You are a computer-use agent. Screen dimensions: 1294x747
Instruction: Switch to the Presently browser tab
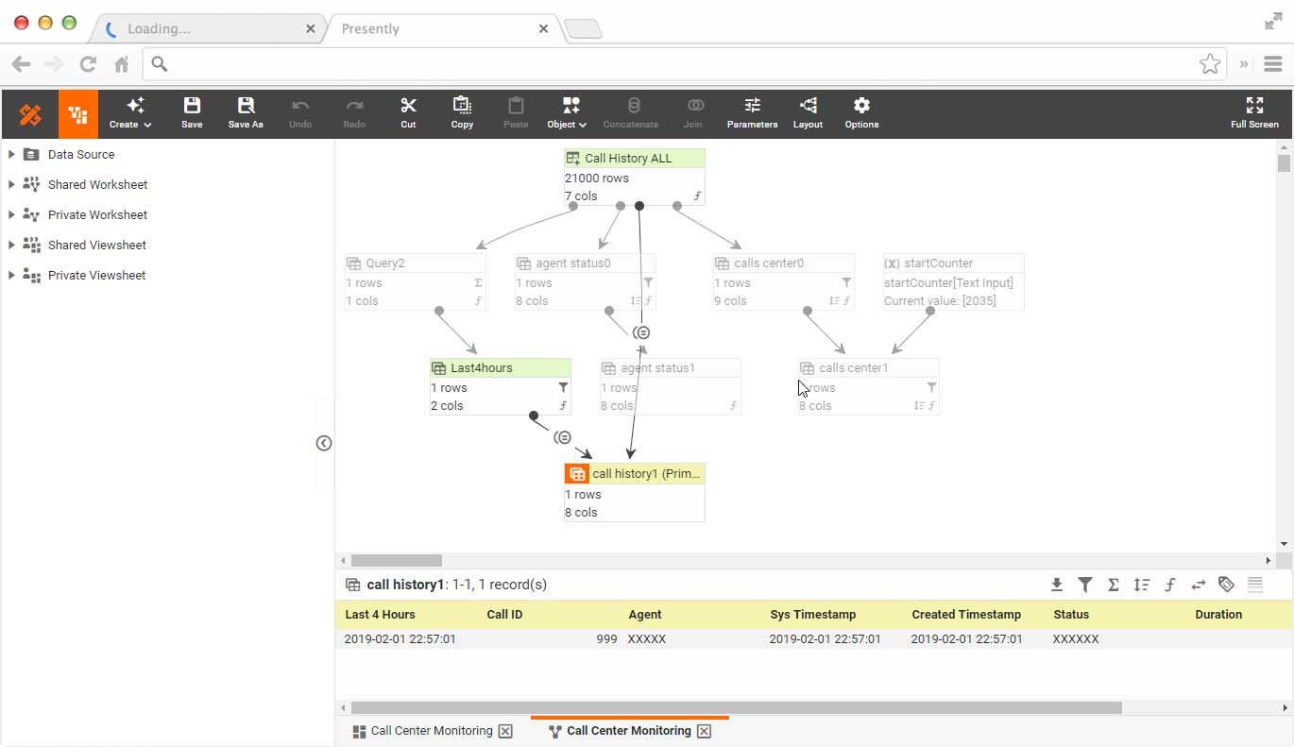click(x=444, y=28)
